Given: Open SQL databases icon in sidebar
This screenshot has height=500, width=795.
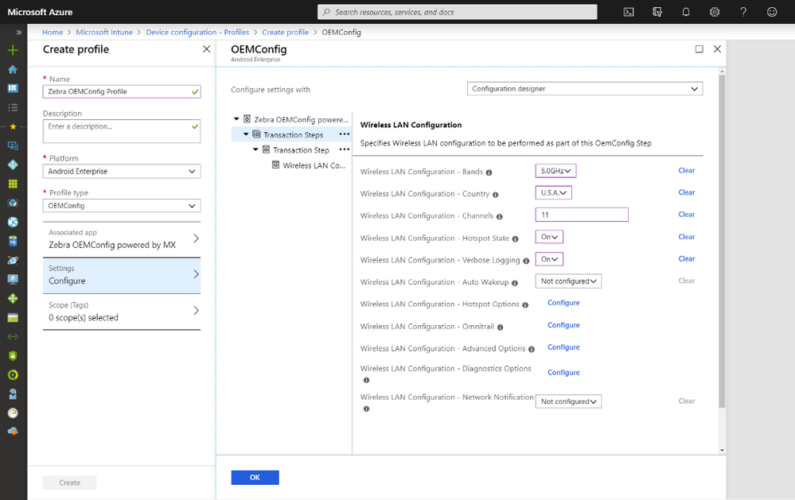Looking at the screenshot, I should click(x=14, y=241).
